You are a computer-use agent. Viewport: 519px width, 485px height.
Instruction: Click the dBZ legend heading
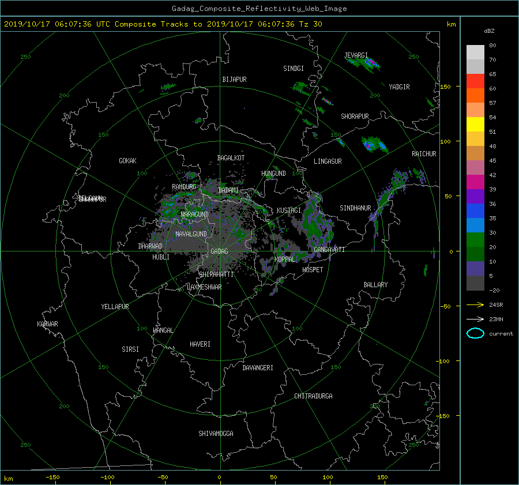[489, 31]
